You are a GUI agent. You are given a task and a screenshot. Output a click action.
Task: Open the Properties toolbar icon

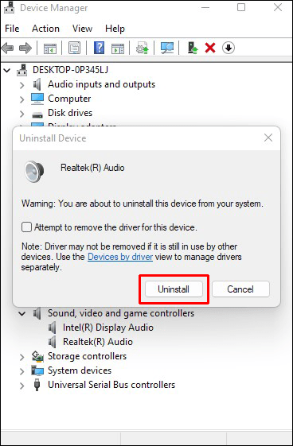coord(74,48)
